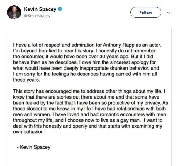180x166 pixels.
Task: Click the blue verified badge
Action: coord(60,9)
